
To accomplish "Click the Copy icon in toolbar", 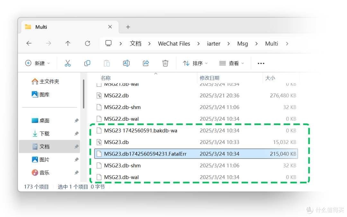I will click(87, 63).
